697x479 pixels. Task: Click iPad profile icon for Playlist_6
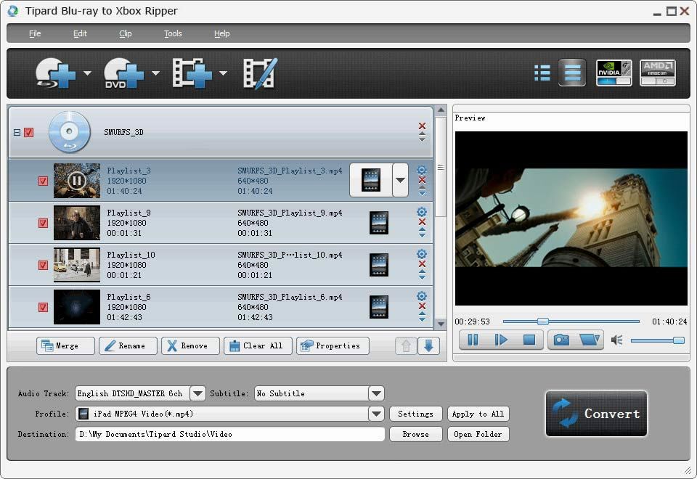point(379,307)
